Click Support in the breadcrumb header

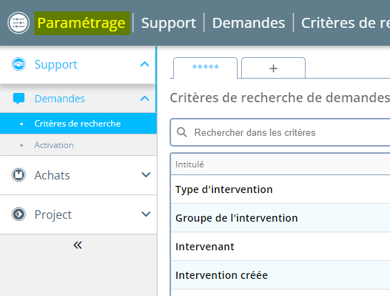(x=169, y=23)
